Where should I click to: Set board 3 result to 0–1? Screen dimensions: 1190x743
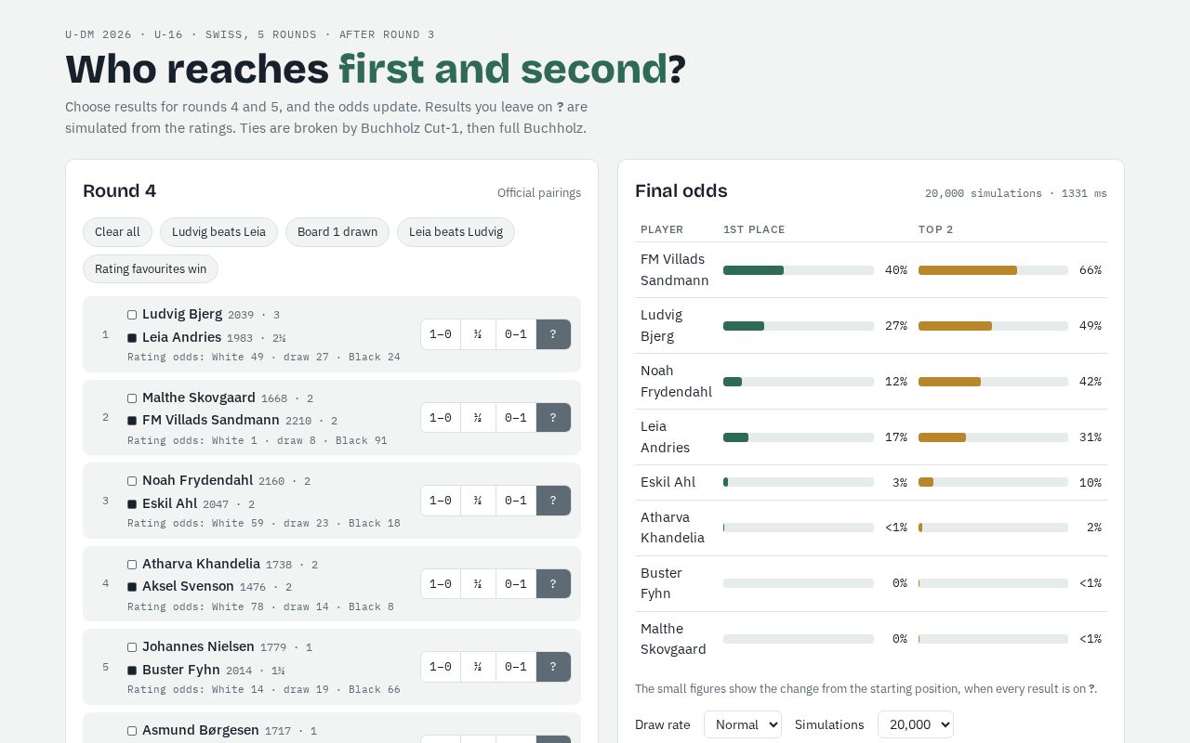pyautogui.click(x=516, y=501)
